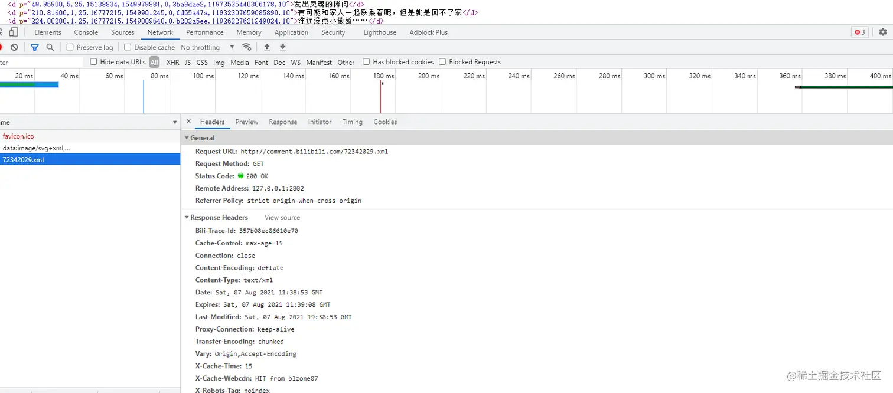Open the Preview sub-tab

[x=247, y=122]
